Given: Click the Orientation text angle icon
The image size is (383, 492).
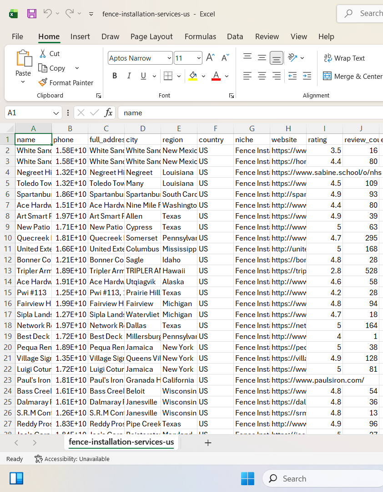Looking at the screenshot, I should tap(292, 58).
